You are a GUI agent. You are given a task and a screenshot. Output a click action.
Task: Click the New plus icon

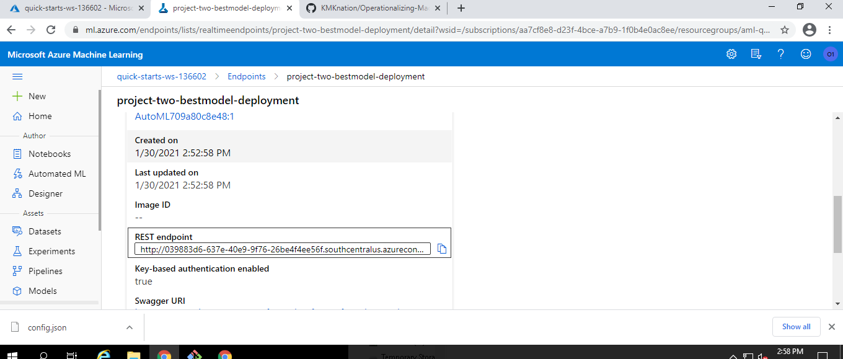coord(17,96)
